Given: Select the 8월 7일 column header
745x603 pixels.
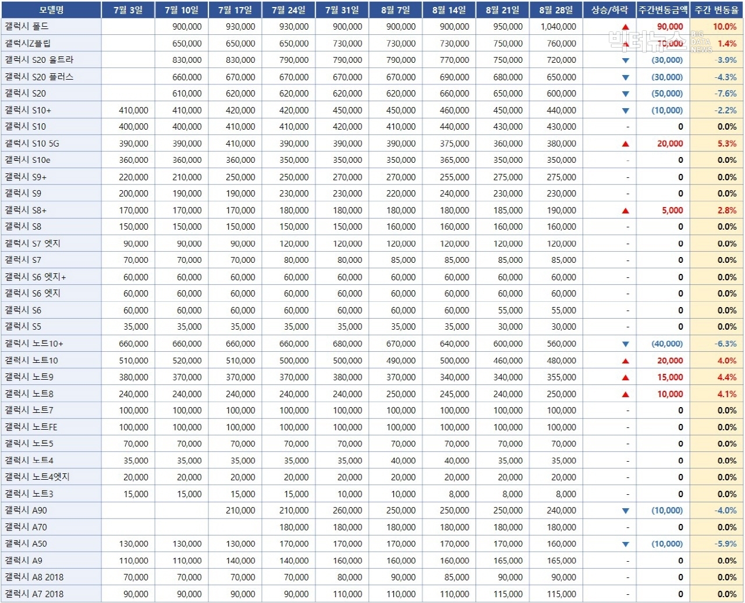Looking at the screenshot, I should click(x=396, y=10).
